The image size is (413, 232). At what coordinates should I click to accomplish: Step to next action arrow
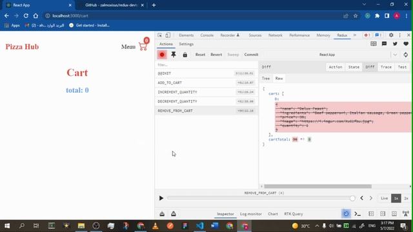pos(371,198)
